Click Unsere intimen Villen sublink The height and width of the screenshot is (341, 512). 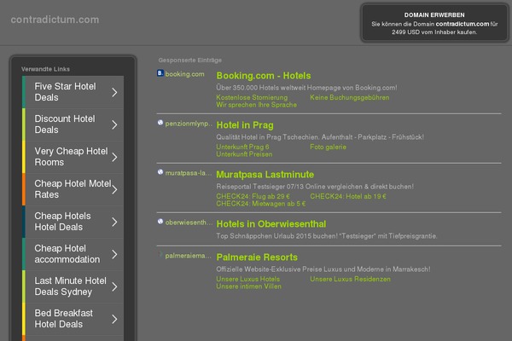(248, 286)
